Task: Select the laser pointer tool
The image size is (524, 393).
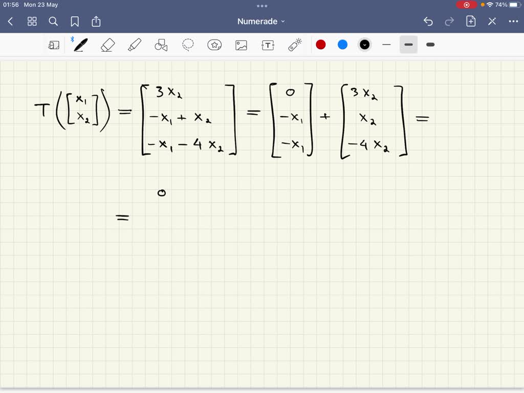Action: click(x=294, y=45)
